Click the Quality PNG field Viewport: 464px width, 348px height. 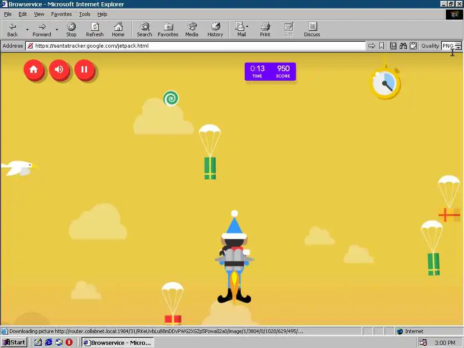pos(448,46)
